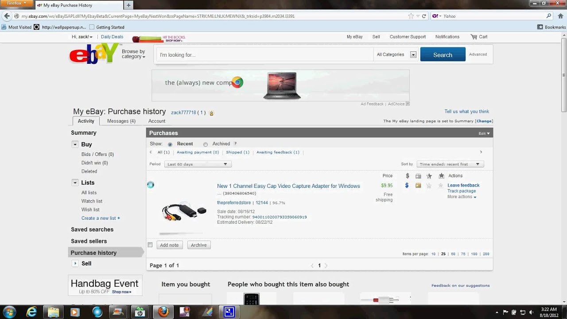Open Purchases Edit dropdown
567x319 pixels.
[484, 133]
